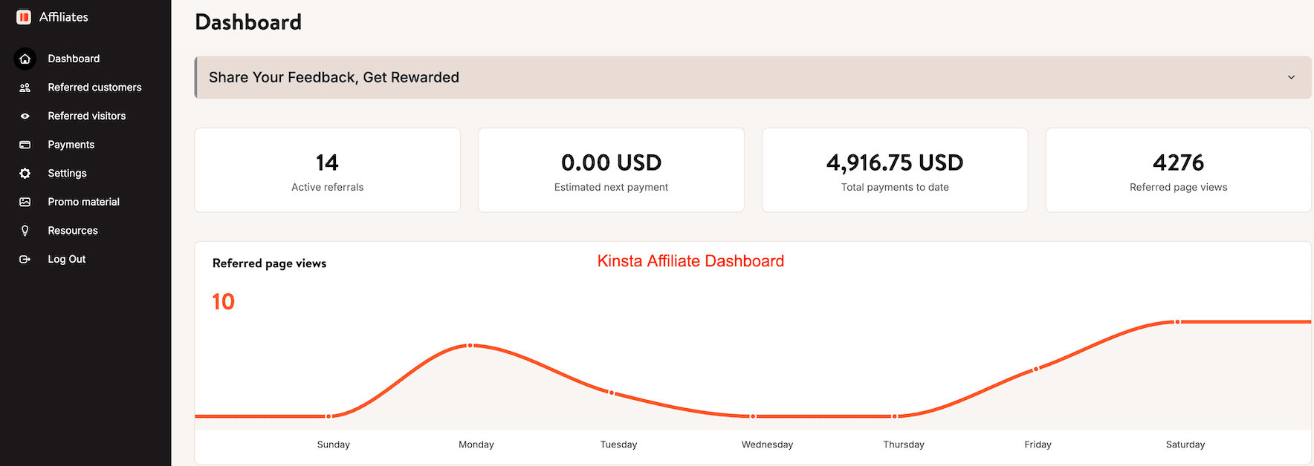Click the Promo material image icon

click(x=25, y=201)
